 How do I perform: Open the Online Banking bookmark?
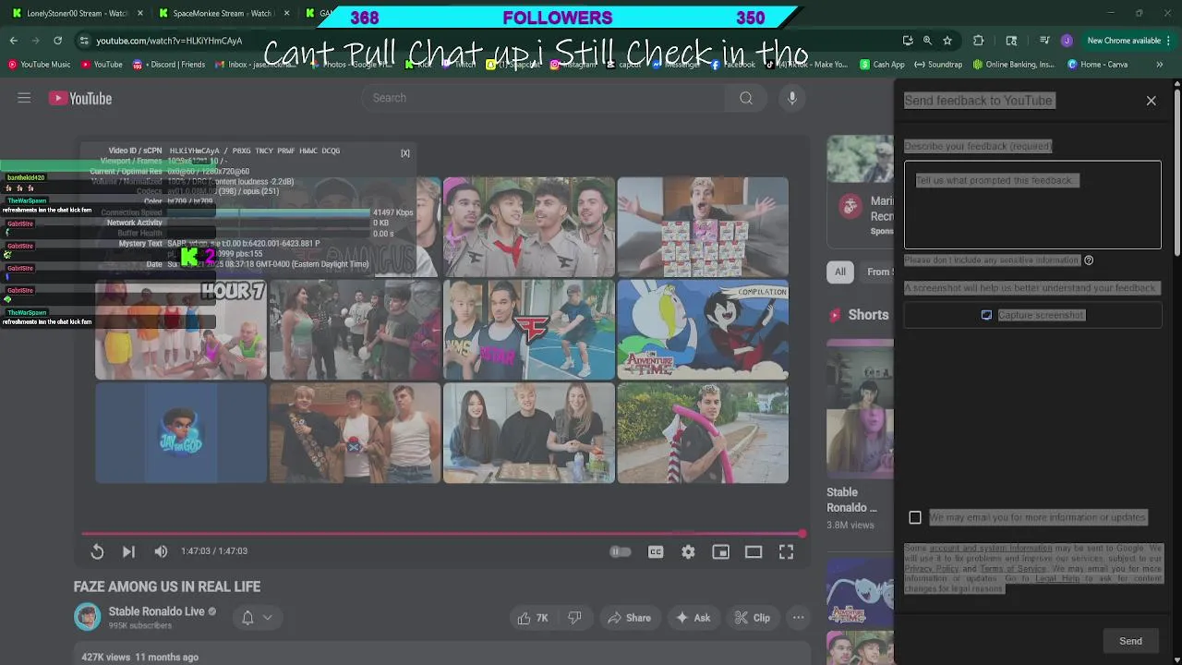pos(1013,65)
